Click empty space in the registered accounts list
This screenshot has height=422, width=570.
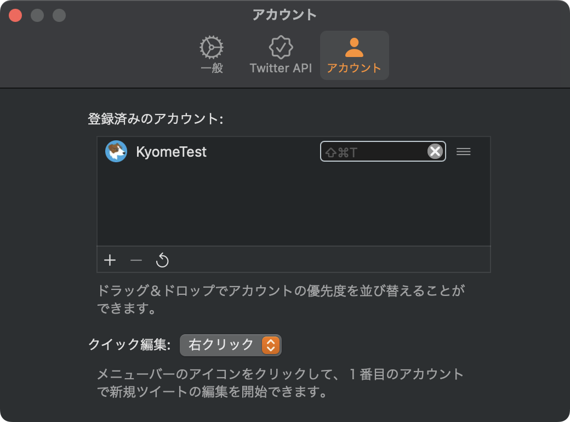pyautogui.click(x=294, y=206)
